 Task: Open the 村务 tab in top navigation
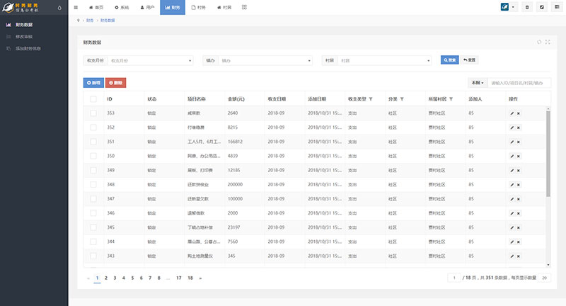pyautogui.click(x=198, y=7)
